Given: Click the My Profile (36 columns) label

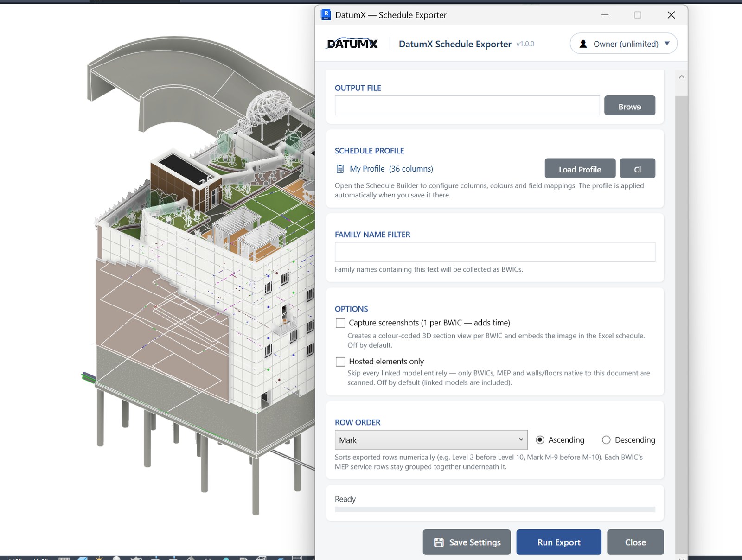Looking at the screenshot, I should [391, 169].
